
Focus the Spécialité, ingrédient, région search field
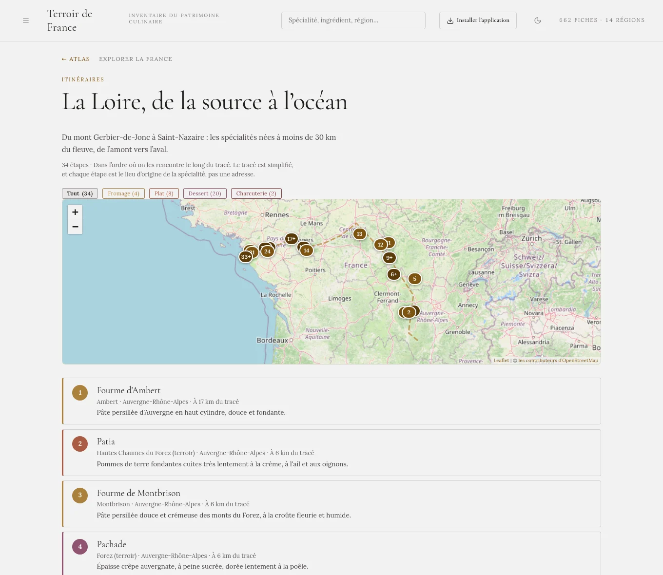coord(353,20)
